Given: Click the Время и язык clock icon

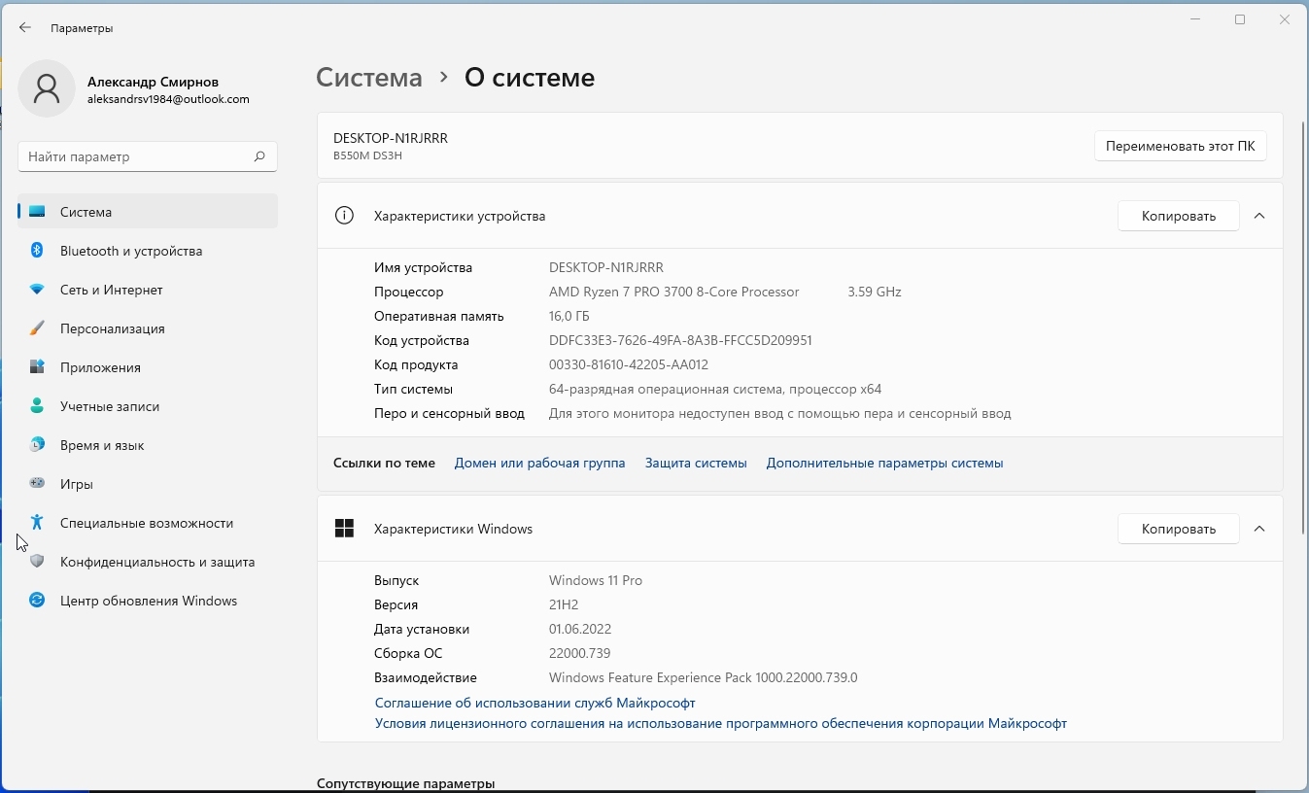Looking at the screenshot, I should pyautogui.click(x=37, y=445).
